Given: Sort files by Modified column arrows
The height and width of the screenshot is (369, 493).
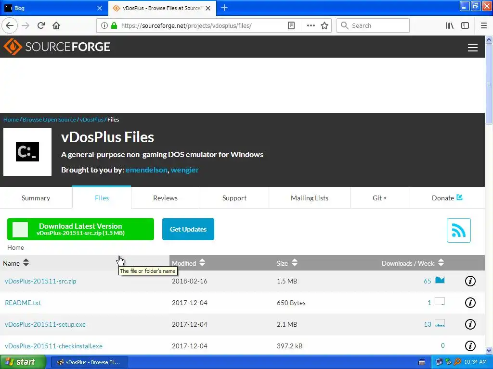Looking at the screenshot, I should click(x=202, y=263).
